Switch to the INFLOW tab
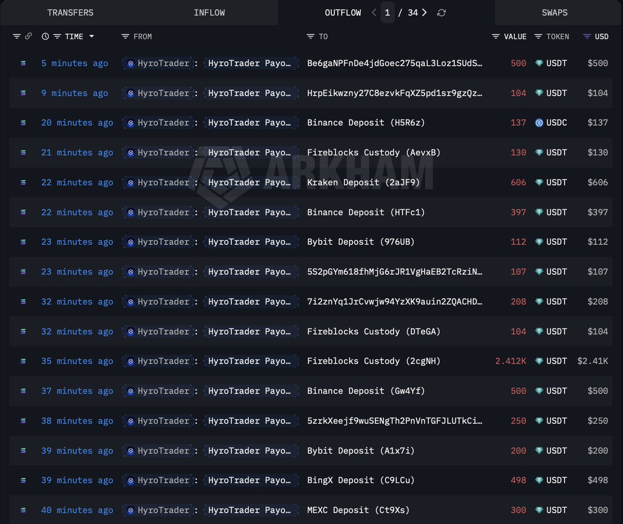The width and height of the screenshot is (623, 524). point(209,12)
